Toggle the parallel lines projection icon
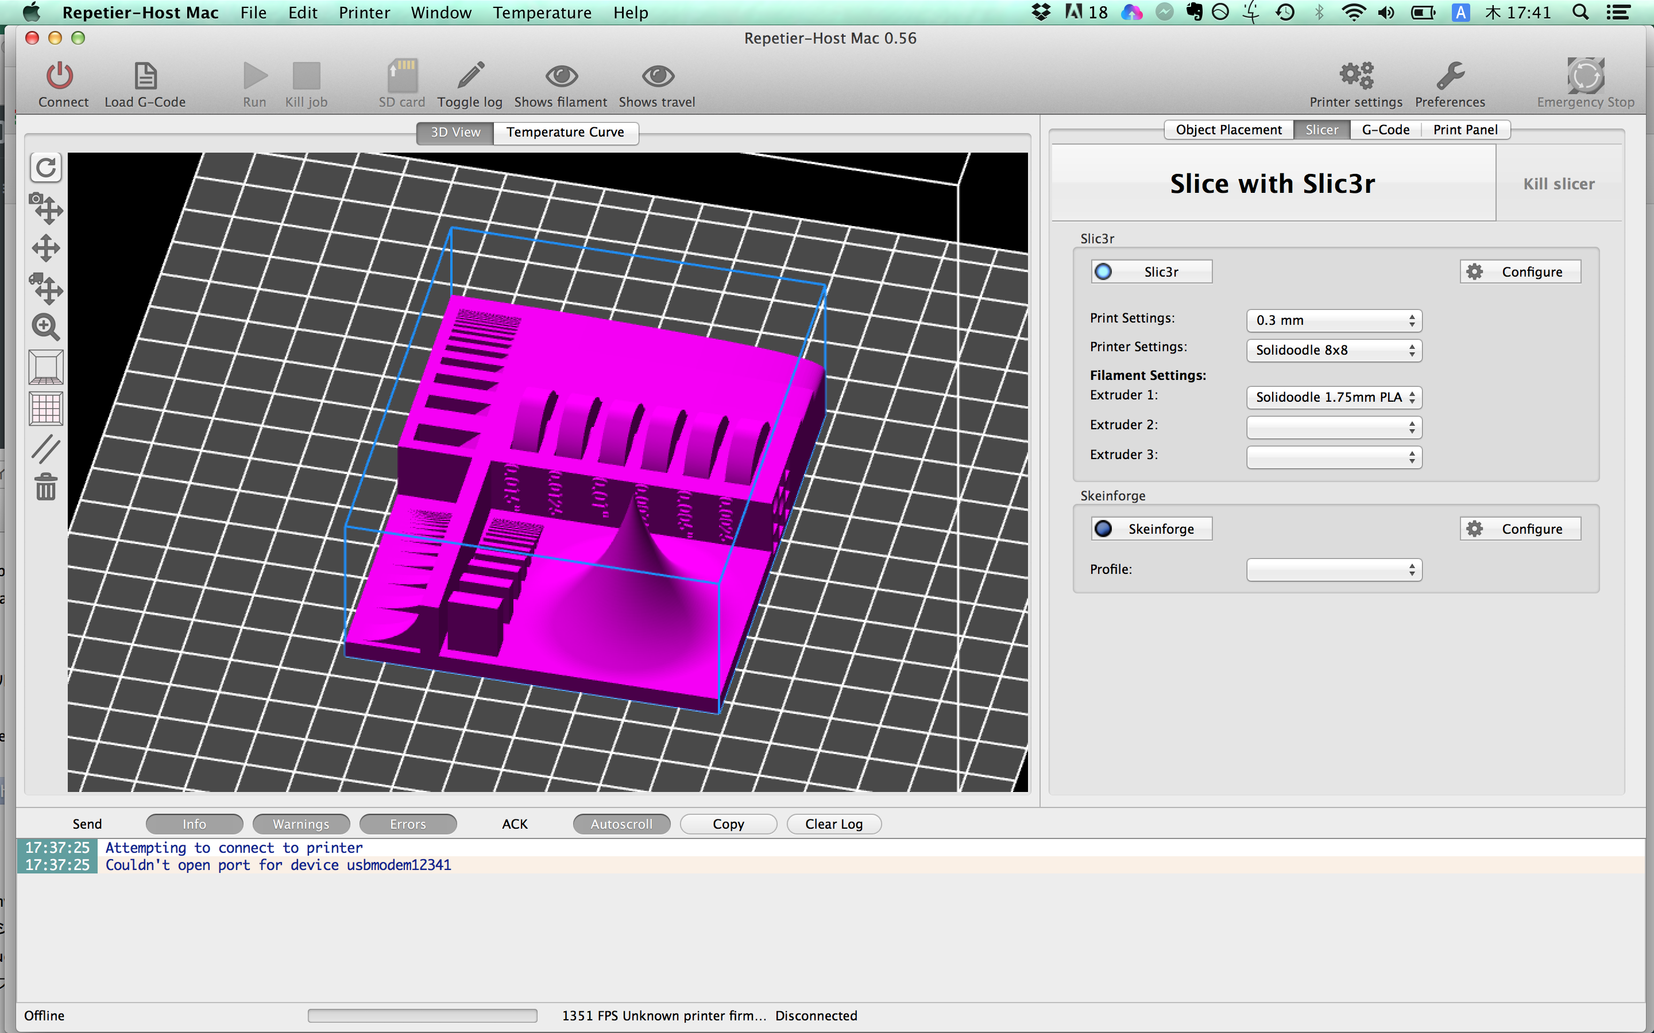The width and height of the screenshot is (1654, 1033). 46,449
